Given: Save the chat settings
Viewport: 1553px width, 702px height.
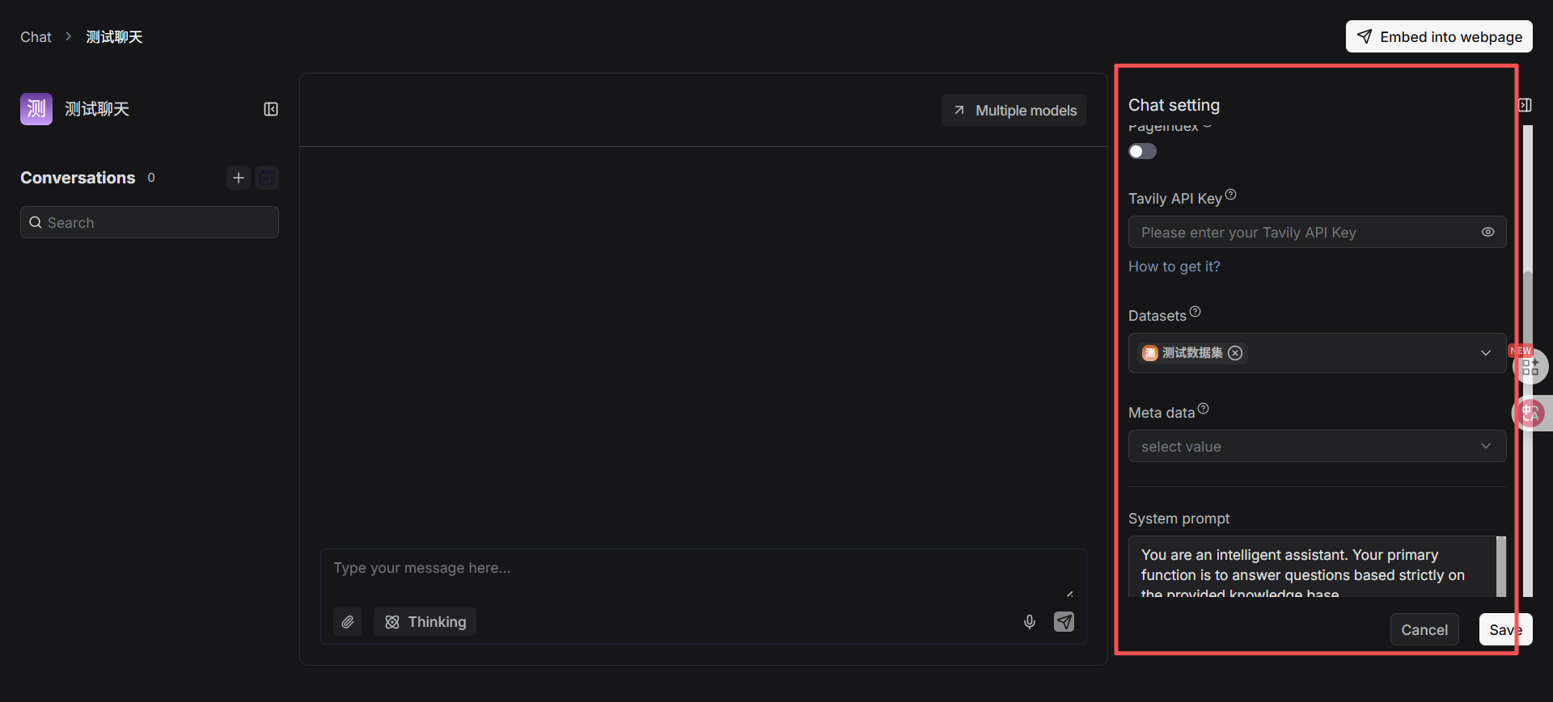Looking at the screenshot, I should [x=1505, y=629].
